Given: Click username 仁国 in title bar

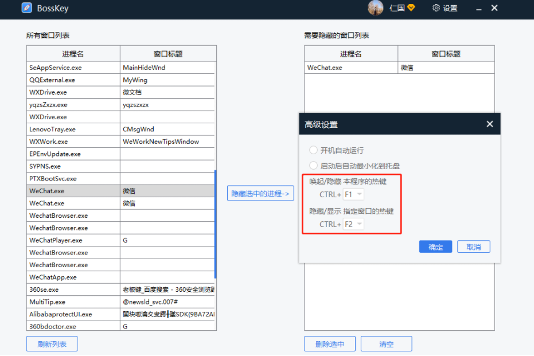Looking at the screenshot, I should (397, 8).
